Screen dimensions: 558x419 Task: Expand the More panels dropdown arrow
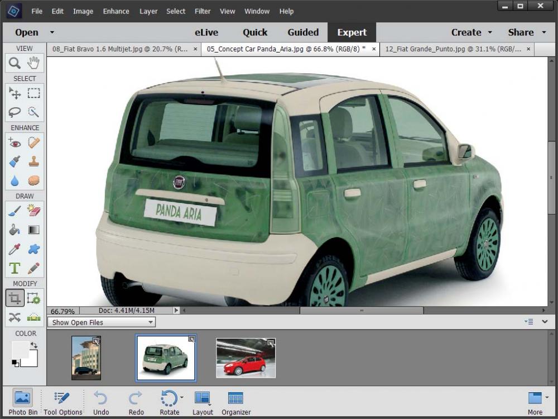point(547,397)
